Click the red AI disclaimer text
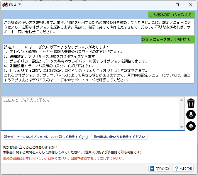The width and height of the screenshot is (198, 175). click(x=63, y=159)
